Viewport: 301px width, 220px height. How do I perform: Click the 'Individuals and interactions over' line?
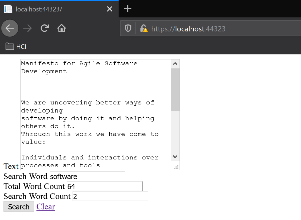click(x=90, y=158)
